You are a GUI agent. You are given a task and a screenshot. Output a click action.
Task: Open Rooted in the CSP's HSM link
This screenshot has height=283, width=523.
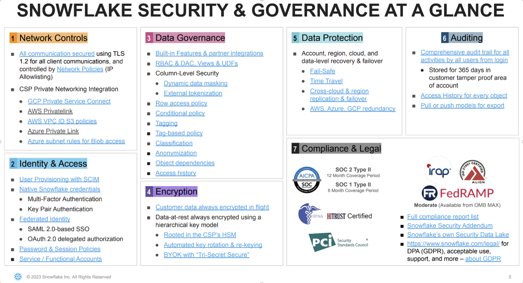(x=200, y=235)
